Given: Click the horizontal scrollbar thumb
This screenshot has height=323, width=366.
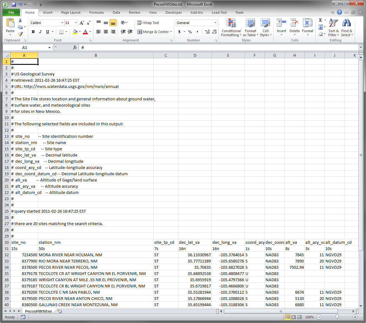Looking at the screenshot, I should [281, 311].
